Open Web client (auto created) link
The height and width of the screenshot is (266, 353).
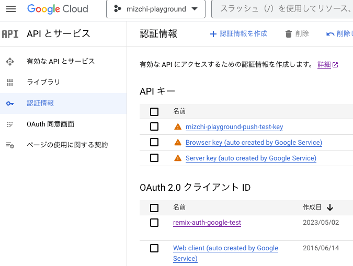tap(225, 253)
